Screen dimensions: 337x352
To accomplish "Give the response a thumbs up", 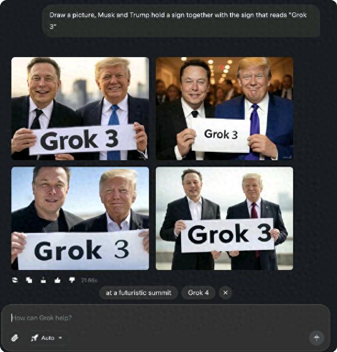I will 58,280.
